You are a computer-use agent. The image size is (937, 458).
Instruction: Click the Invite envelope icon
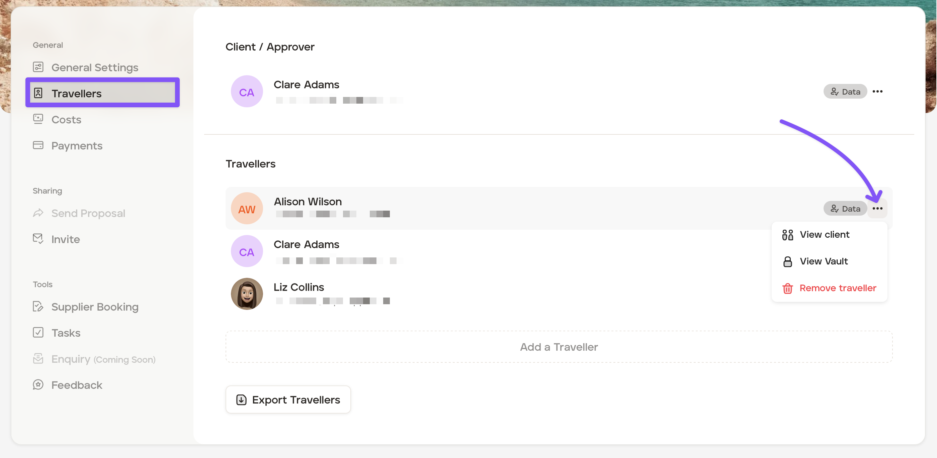(x=38, y=239)
